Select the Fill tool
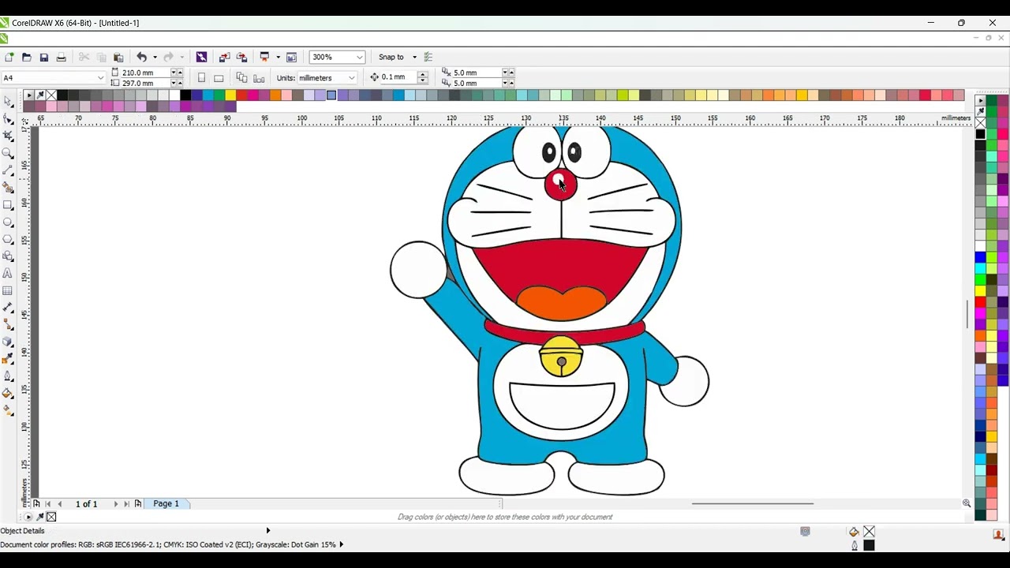Screen dimensions: 1010x568 [x=8, y=394]
